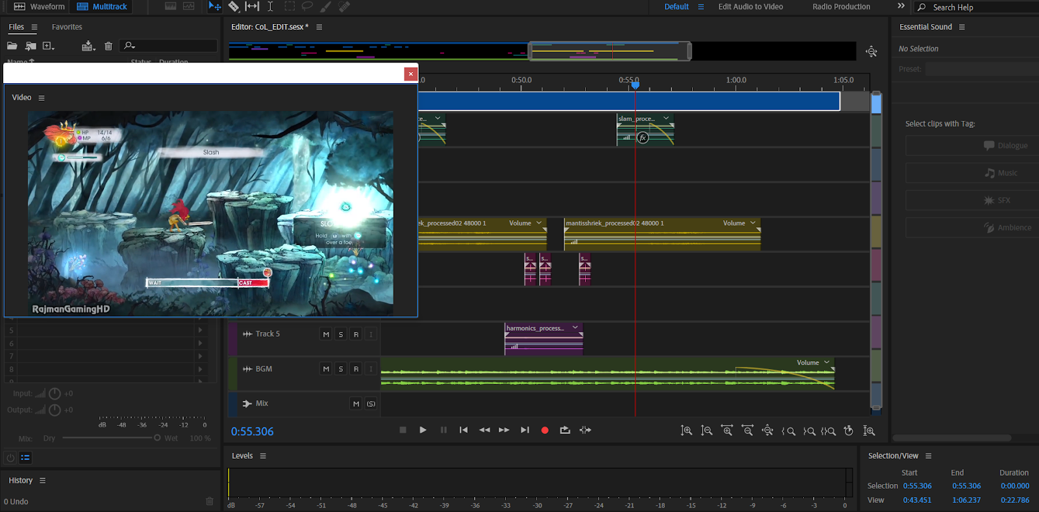Arm the BGM track for record

point(356,369)
